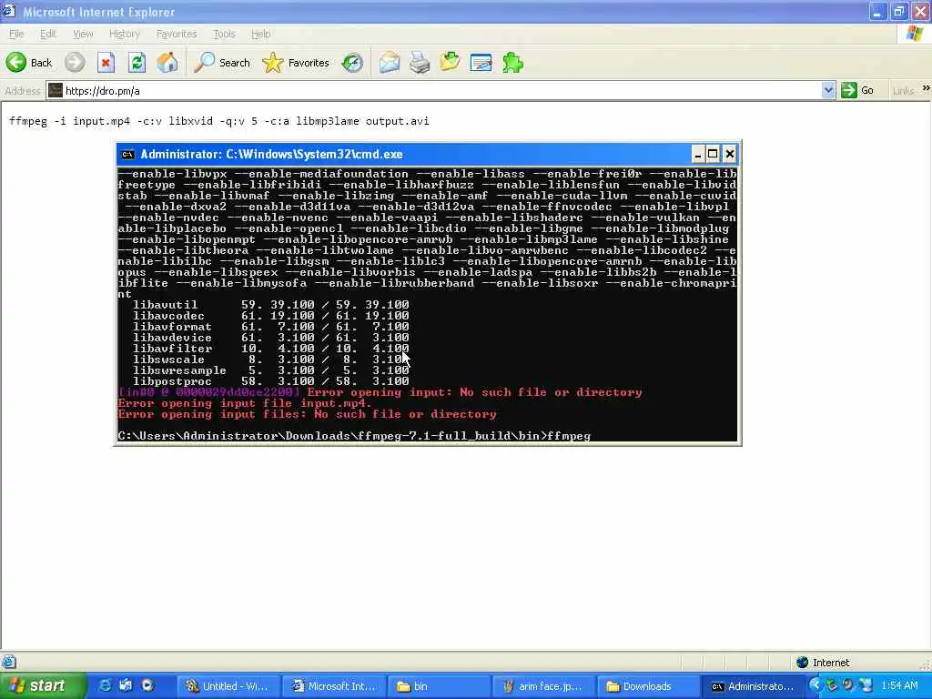Expand hidden system tray icons arrow

pos(815,685)
